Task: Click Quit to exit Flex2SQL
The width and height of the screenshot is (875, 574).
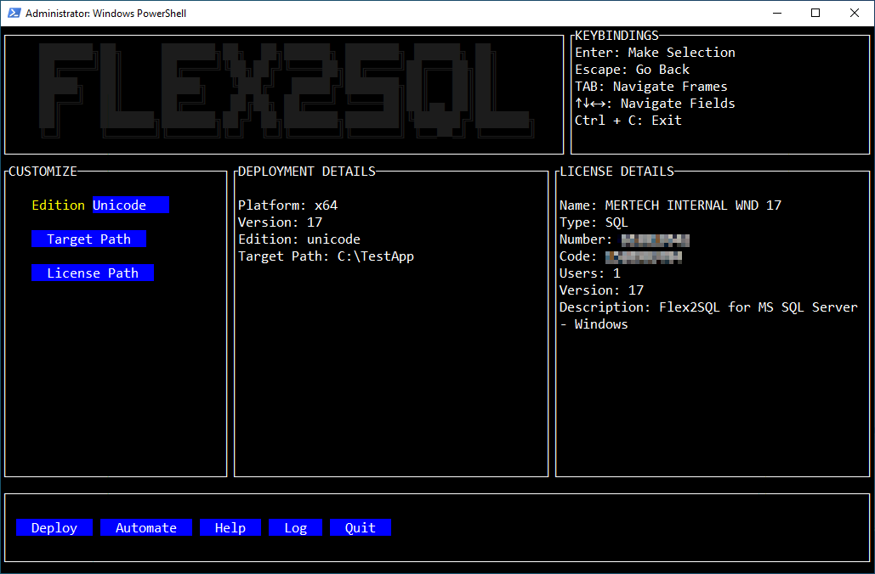Action: pos(360,527)
